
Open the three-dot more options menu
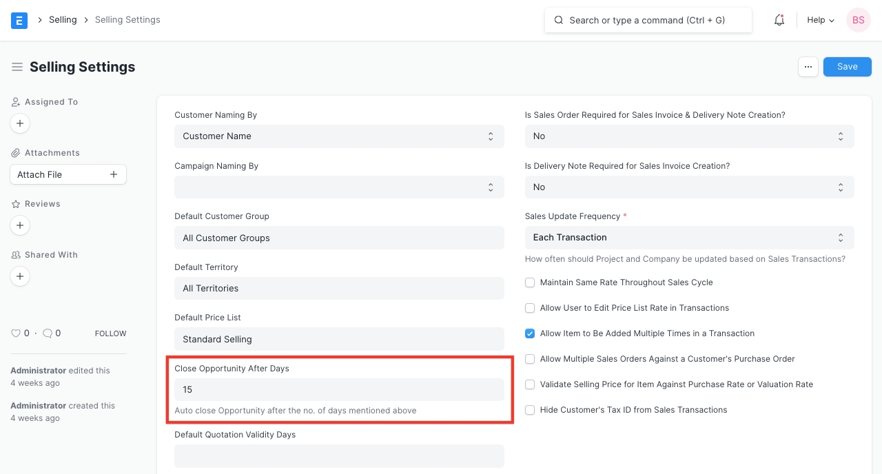(x=808, y=67)
